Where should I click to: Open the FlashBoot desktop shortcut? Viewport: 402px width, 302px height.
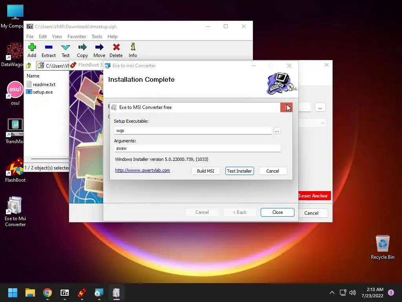pyautogui.click(x=15, y=170)
